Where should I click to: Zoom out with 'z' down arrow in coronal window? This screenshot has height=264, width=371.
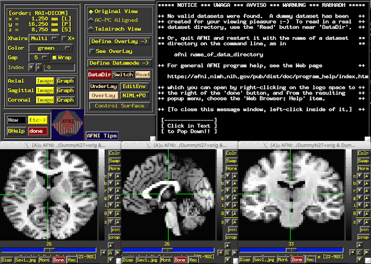click(360, 222)
